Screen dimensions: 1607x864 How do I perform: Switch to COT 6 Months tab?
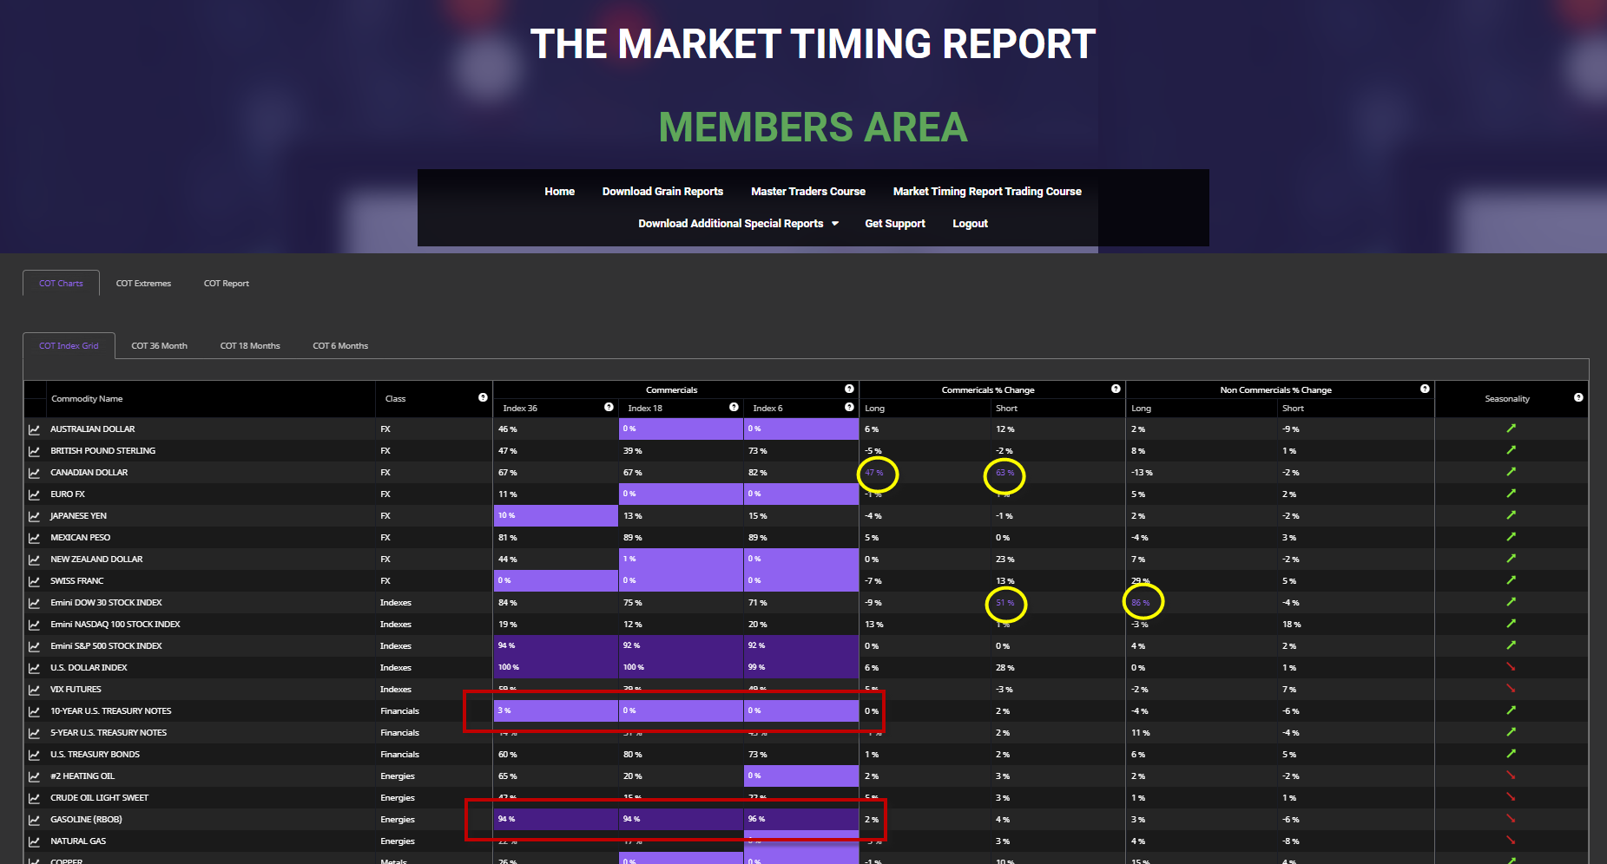click(x=340, y=346)
